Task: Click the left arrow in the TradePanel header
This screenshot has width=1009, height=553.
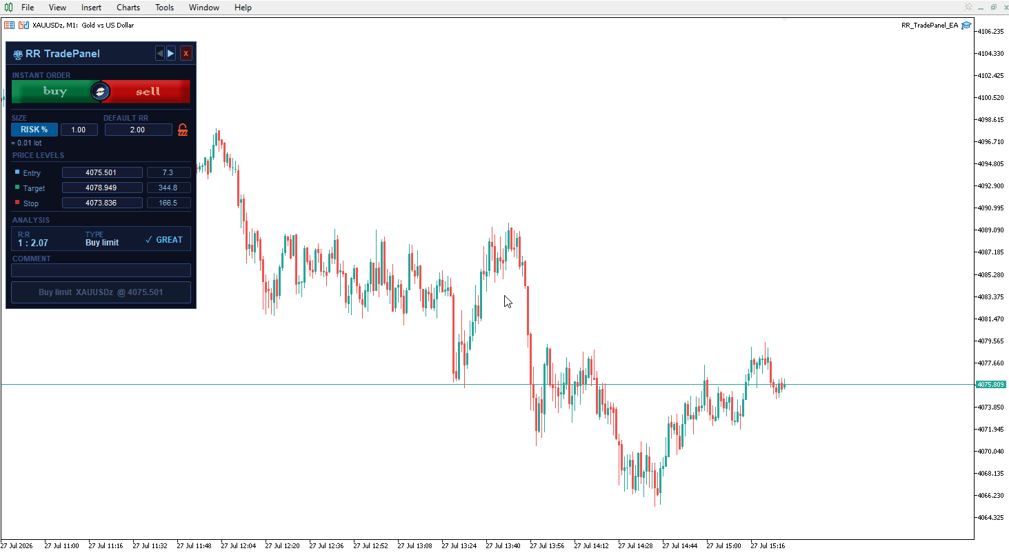Action: (x=160, y=53)
